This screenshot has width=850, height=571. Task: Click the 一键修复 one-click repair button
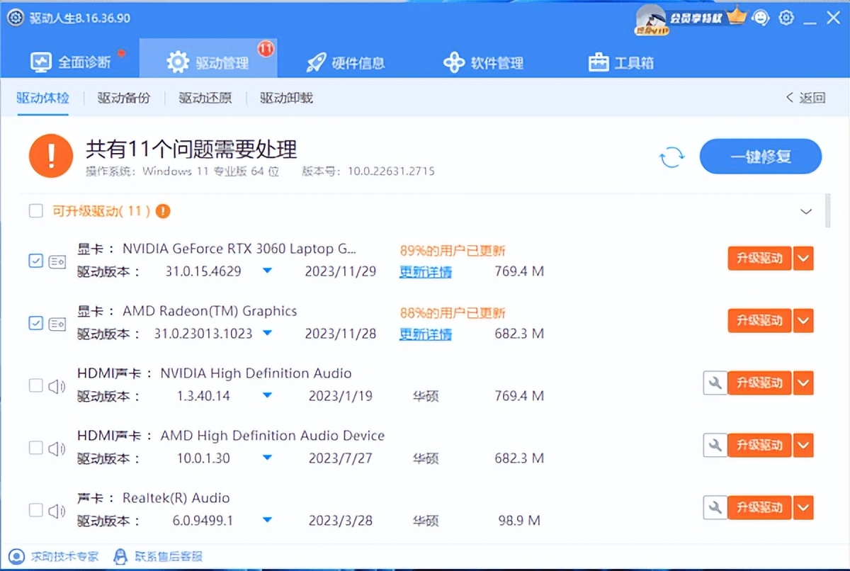click(x=760, y=157)
